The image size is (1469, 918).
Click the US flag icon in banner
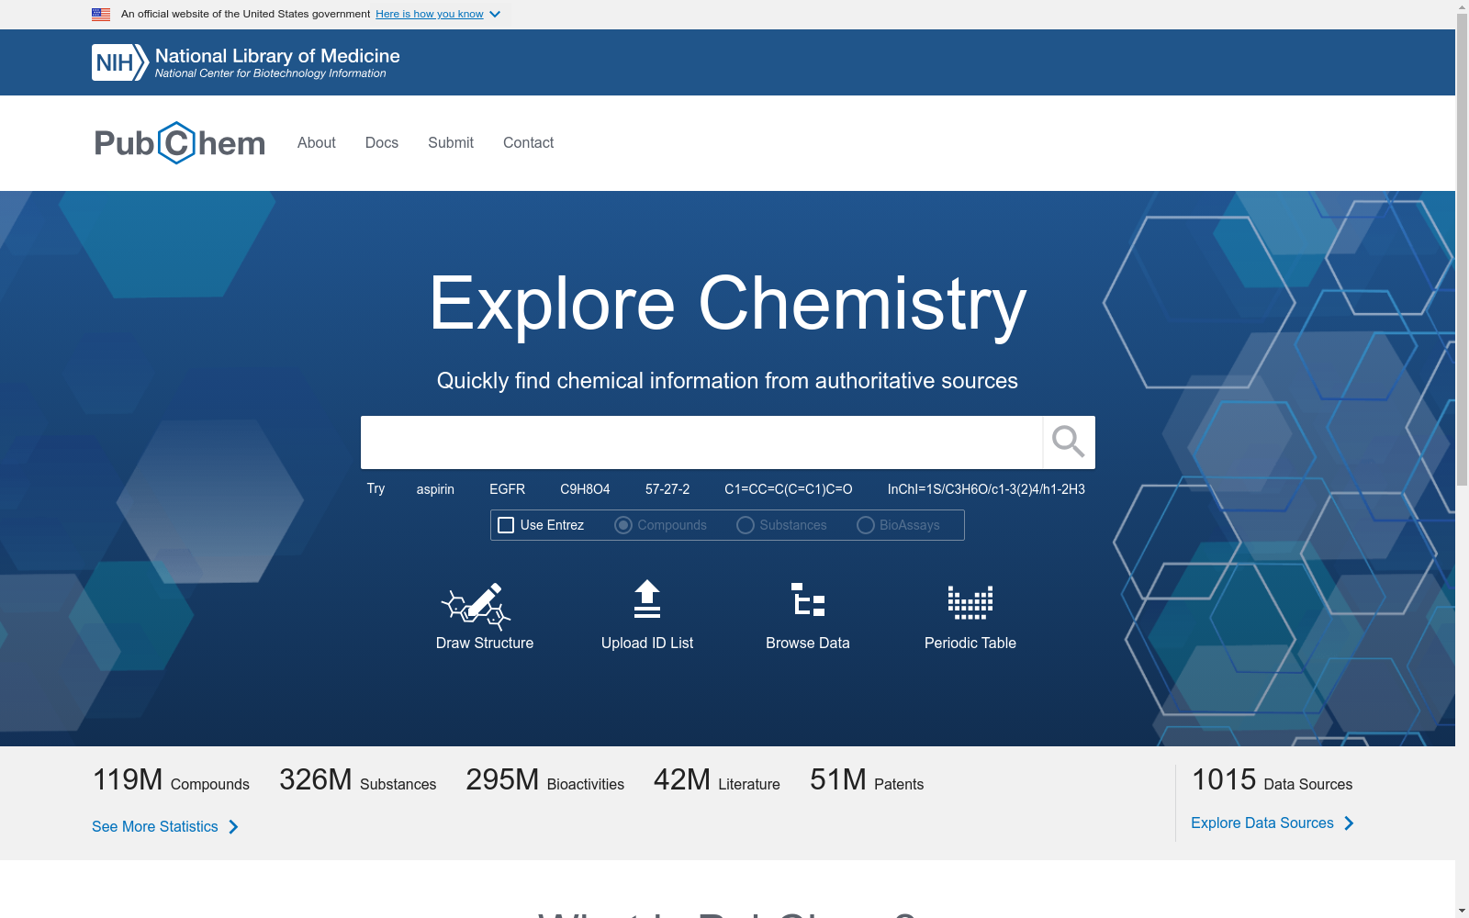(x=101, y=14)
